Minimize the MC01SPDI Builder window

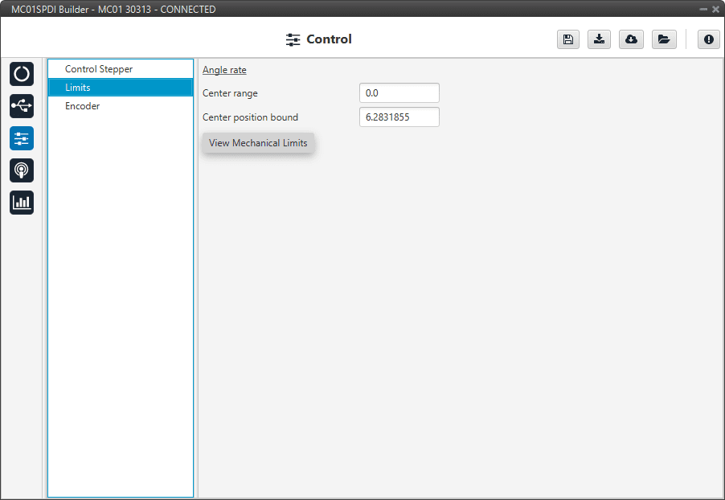pyautogui.click(x=703, y=10)
